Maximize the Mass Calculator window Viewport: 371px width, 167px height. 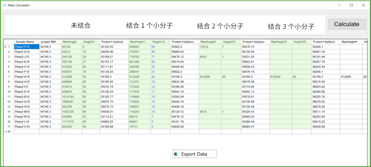coord(351,5)
